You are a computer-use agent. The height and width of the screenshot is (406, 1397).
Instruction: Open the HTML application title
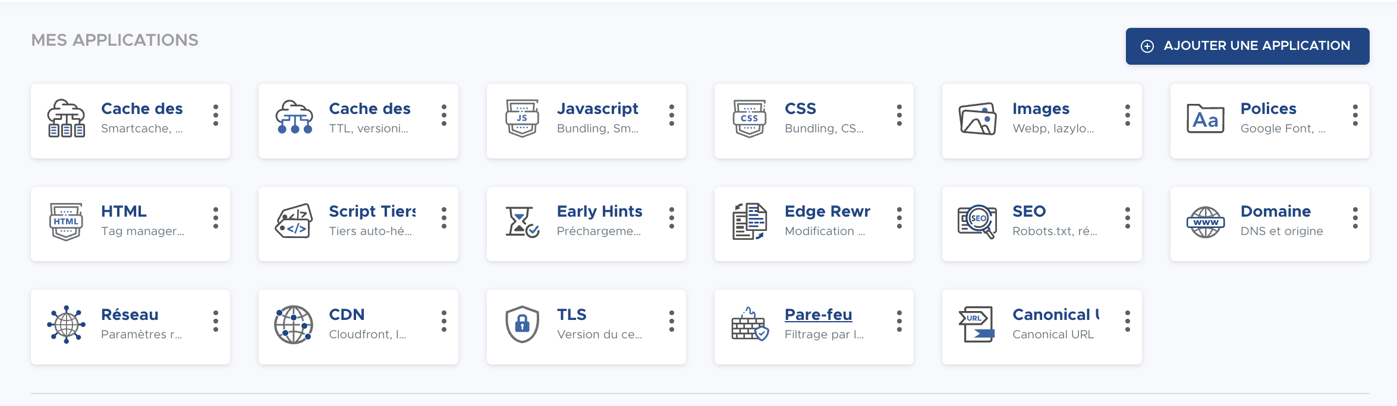pos(124,211)
